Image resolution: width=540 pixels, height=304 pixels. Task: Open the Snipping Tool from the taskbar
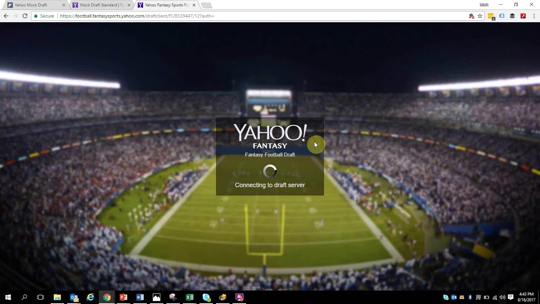click(x=173, y=297)
